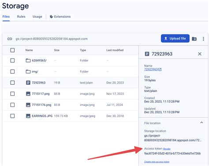Sort by the Name column header
209x166 pixels.
[29, 50]
